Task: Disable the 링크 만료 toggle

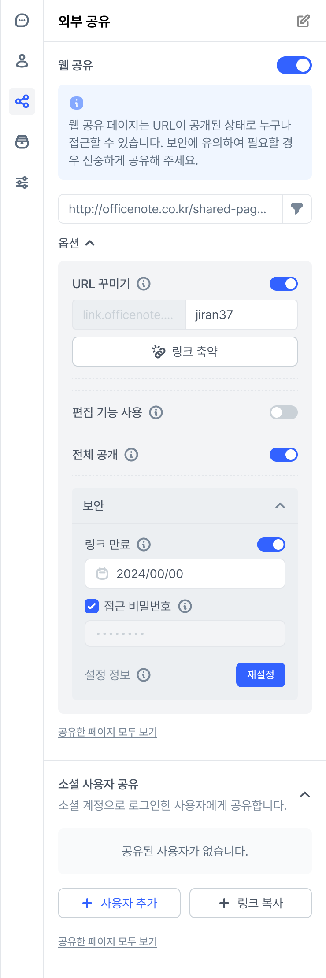Action: 271,545
